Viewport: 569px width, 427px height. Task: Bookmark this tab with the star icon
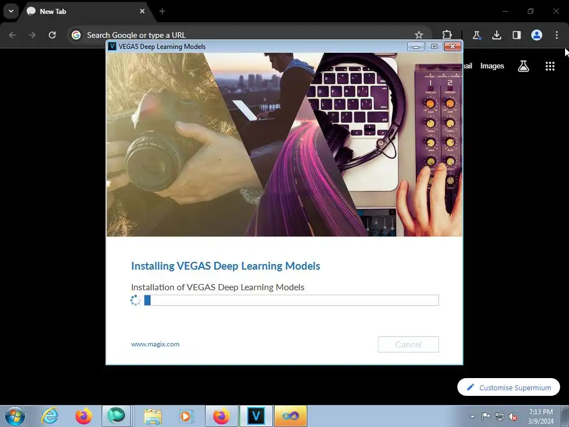pyautogui.click(x=419, y=35)
